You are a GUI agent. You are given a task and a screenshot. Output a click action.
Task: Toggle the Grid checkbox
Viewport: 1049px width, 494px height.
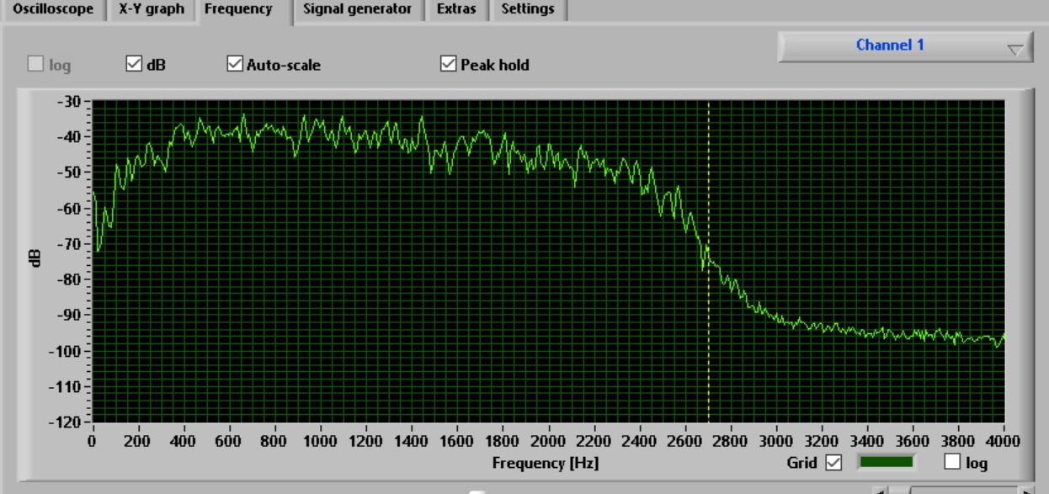pos(833,462)
